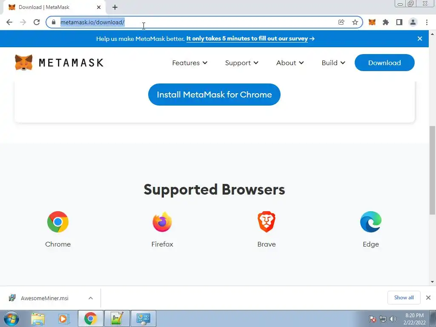Click the Brave label under its icon
436x327 pixels.
point(267,244)
